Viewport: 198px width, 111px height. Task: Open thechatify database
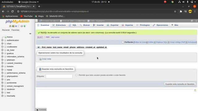tap(11, 96)
